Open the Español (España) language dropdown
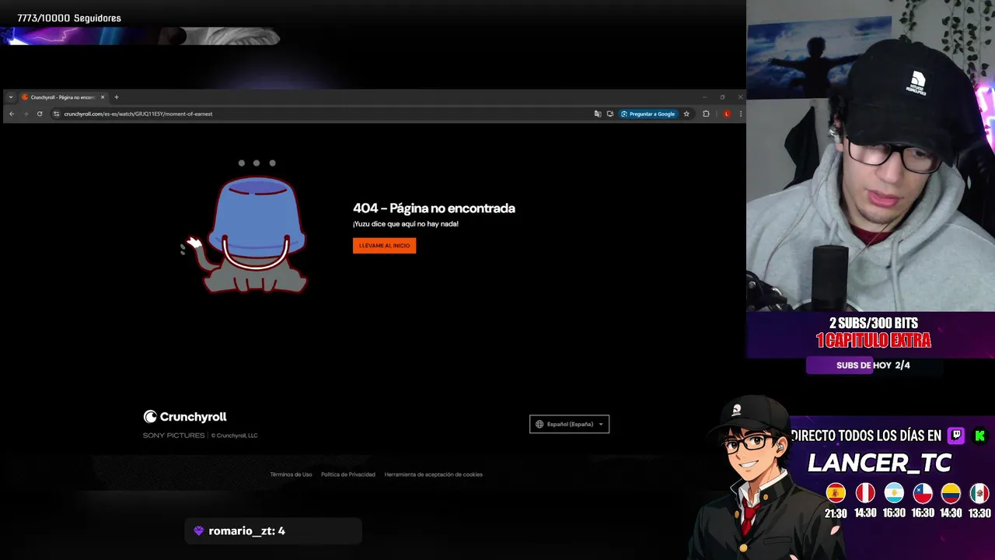The width and height of the screenshot is (995, 560). (569, 424)
